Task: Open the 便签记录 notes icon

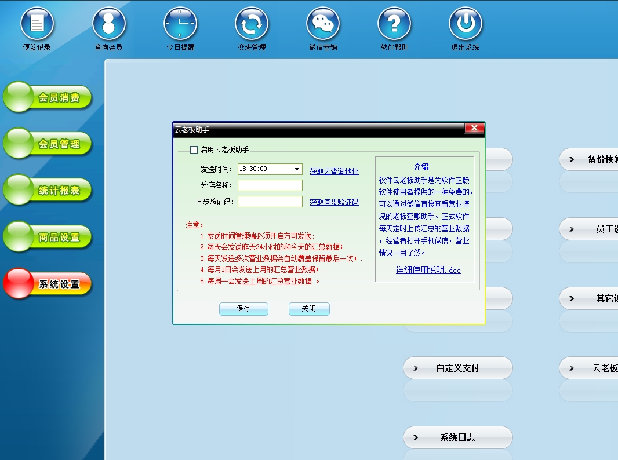Action: tap(37, 24)
